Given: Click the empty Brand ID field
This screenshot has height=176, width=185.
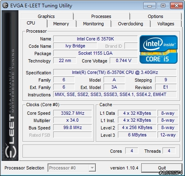Looking at the screenshot, I should click(x=131, y=46).
